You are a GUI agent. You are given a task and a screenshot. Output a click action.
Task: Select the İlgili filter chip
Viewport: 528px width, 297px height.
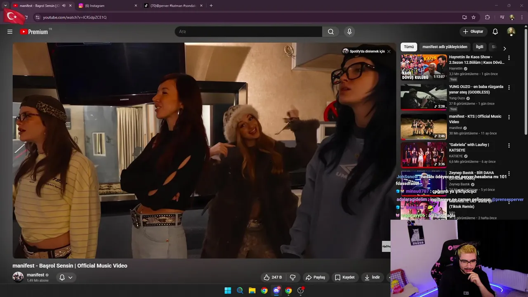tap(479, 47)
